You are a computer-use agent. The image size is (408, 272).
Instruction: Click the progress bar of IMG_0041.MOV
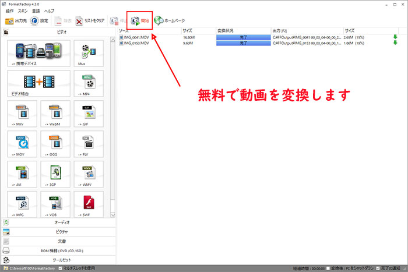(x=243, y=37)
